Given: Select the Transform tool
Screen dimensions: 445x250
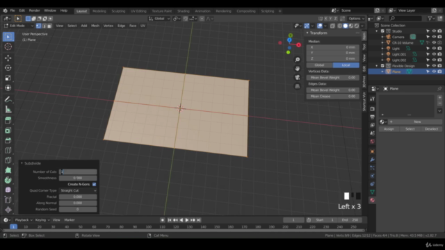Looking at the screenshot, I should pos(8,87).
